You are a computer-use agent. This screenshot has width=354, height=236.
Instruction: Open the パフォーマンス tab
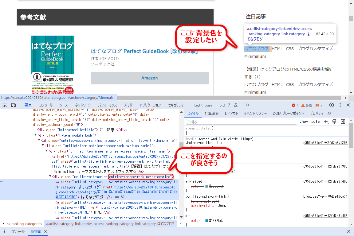click(x=108, y=105)
